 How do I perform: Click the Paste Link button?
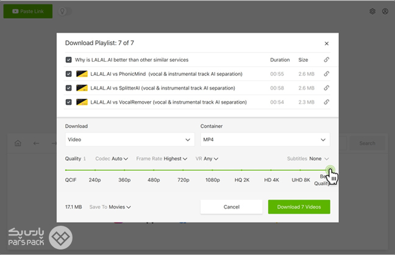coord(28,11)
